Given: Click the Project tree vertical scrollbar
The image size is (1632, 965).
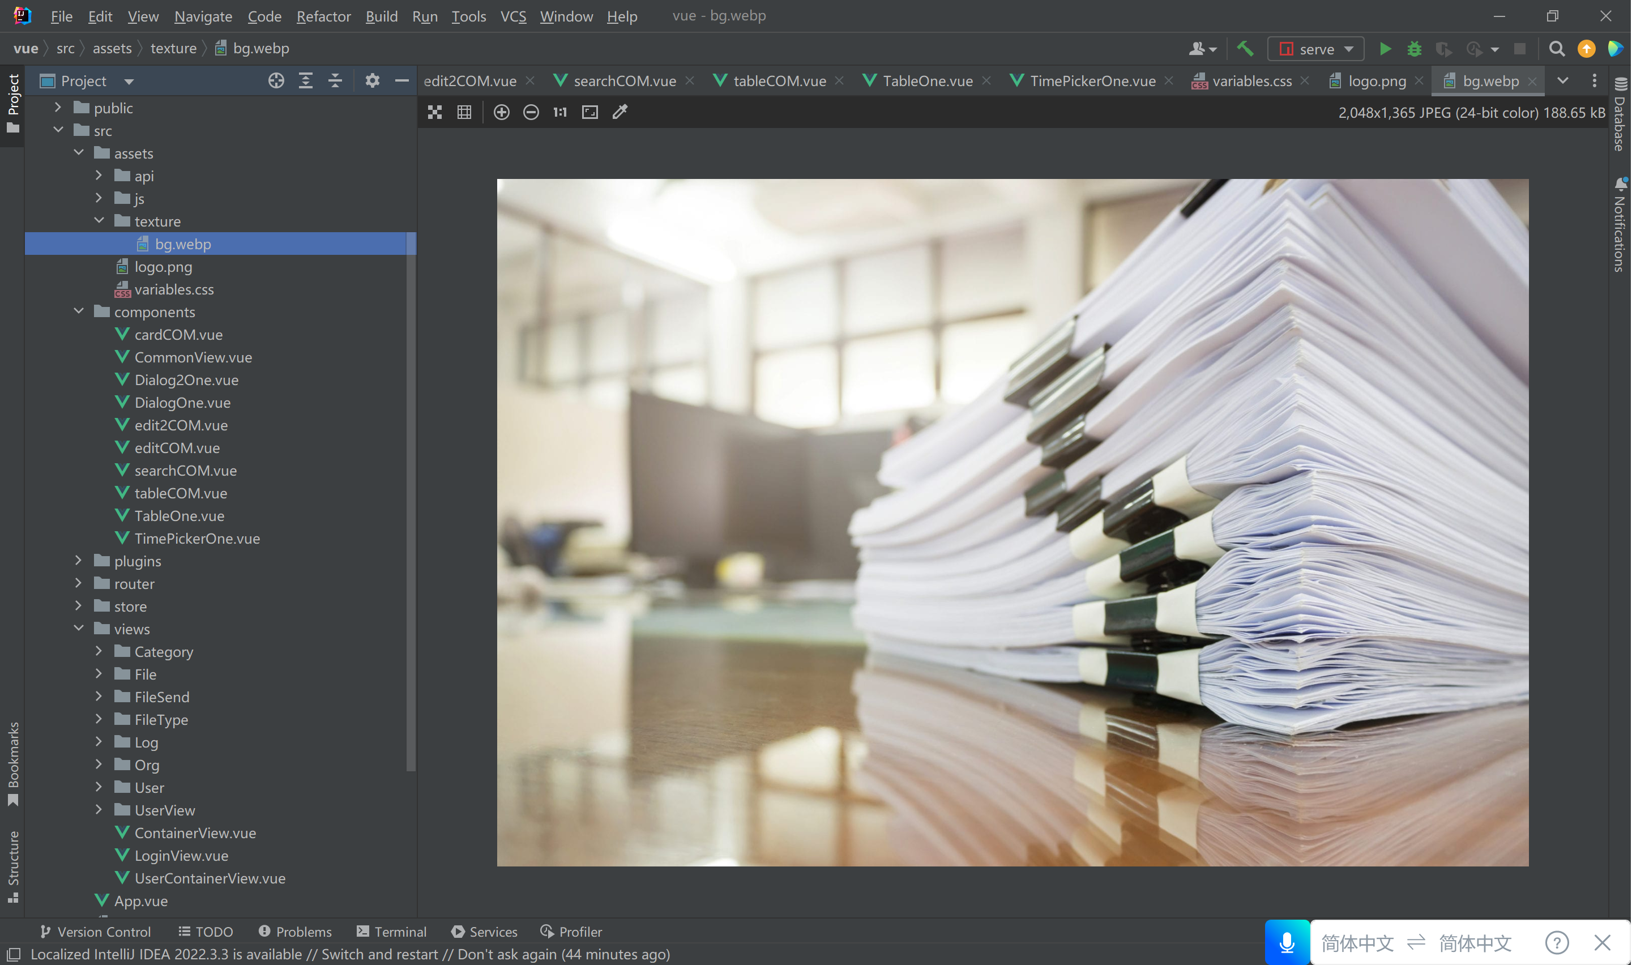Looking at the screenshot, I should [411, 501].
